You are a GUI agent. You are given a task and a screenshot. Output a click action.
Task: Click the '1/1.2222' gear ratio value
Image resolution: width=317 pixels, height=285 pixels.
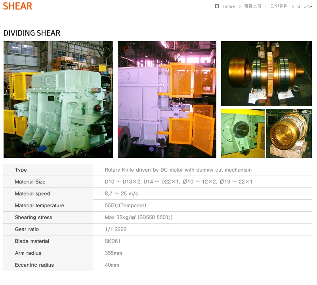point(116,230)
